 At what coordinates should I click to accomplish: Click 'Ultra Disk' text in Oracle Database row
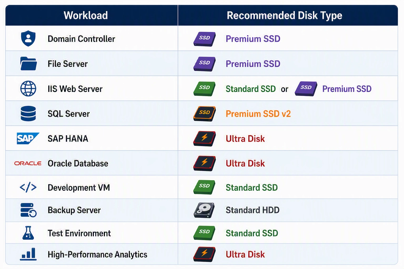point(245,163)
